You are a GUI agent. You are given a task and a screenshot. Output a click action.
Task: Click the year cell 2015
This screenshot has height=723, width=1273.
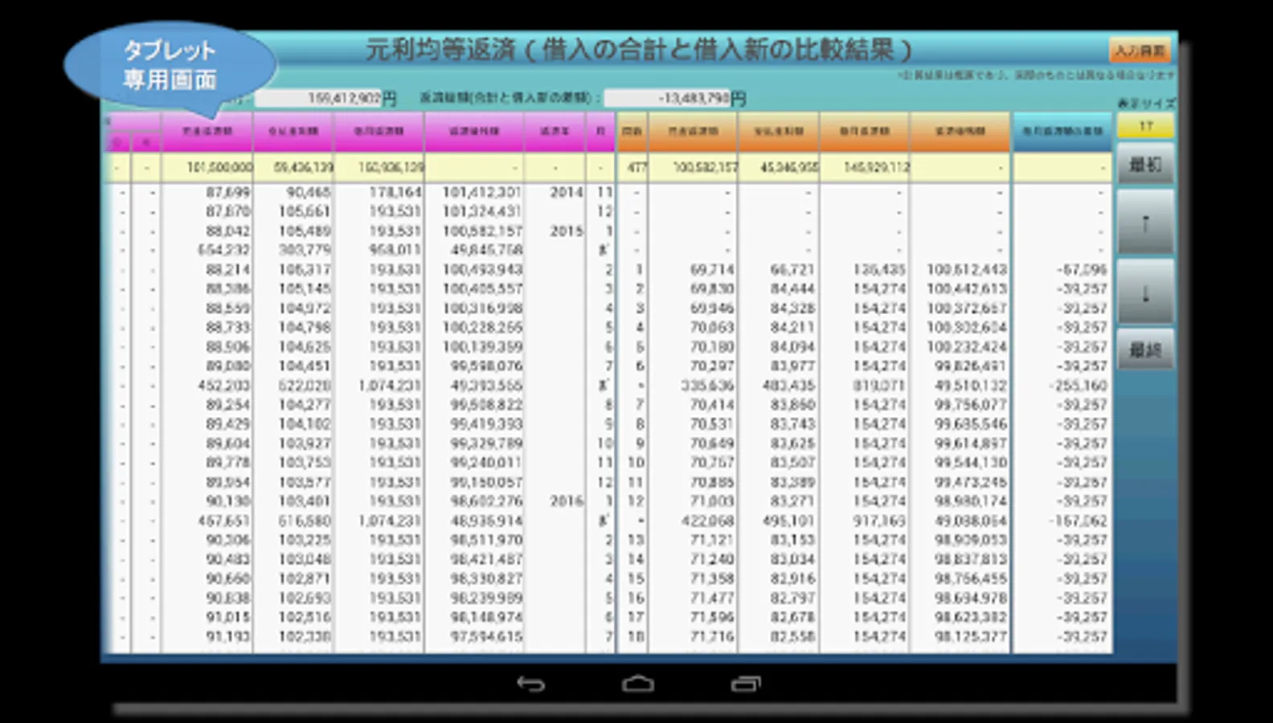click(x=566, y=231)
